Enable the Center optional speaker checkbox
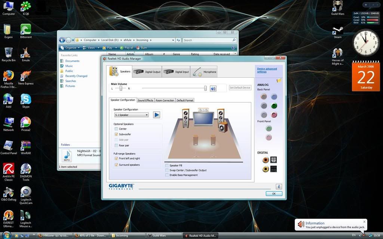This screenshot has width=383, height=239. [x=116, y=129]
